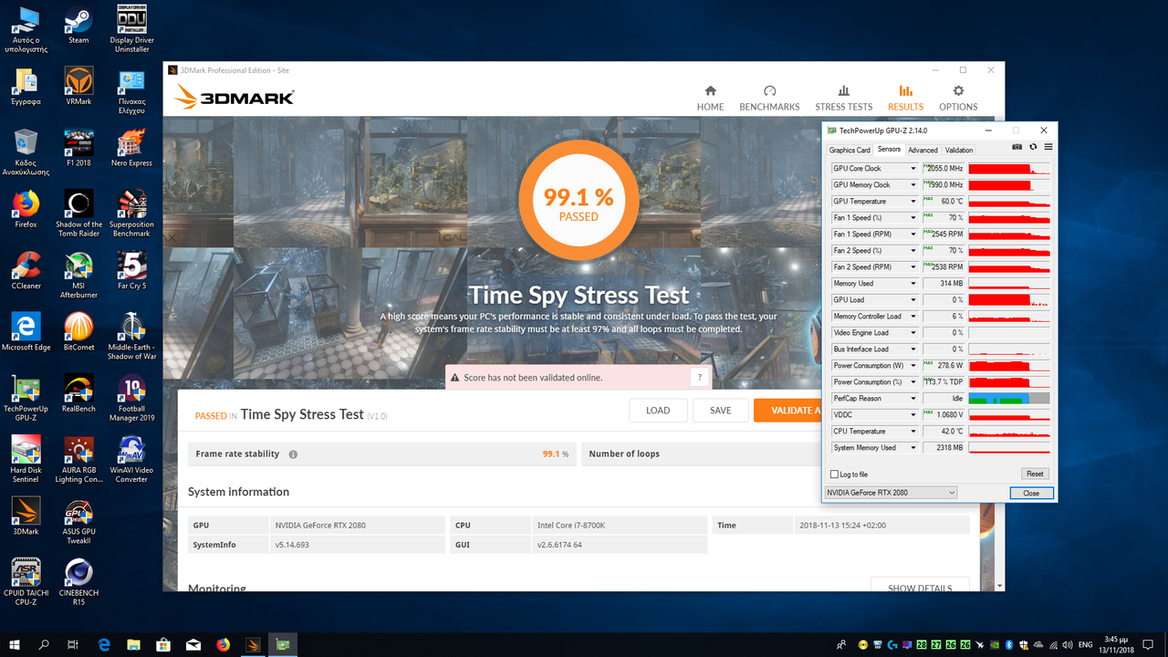The height and width of the screenshot is (657, 1168).
Task: Expand the PerfCap Reason sensor dropdown
Action: pos(912,399)
